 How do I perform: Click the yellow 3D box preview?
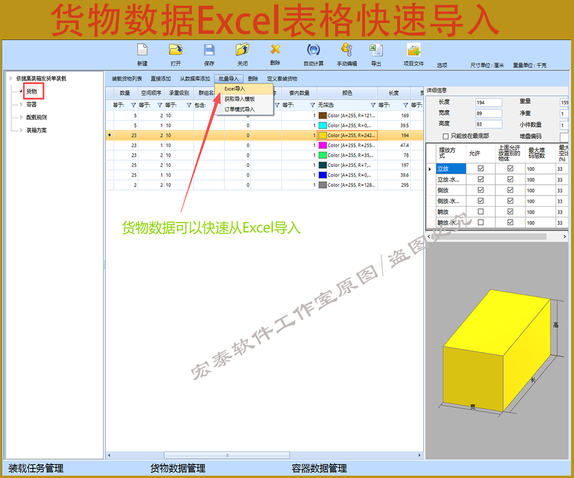point(497,351)
